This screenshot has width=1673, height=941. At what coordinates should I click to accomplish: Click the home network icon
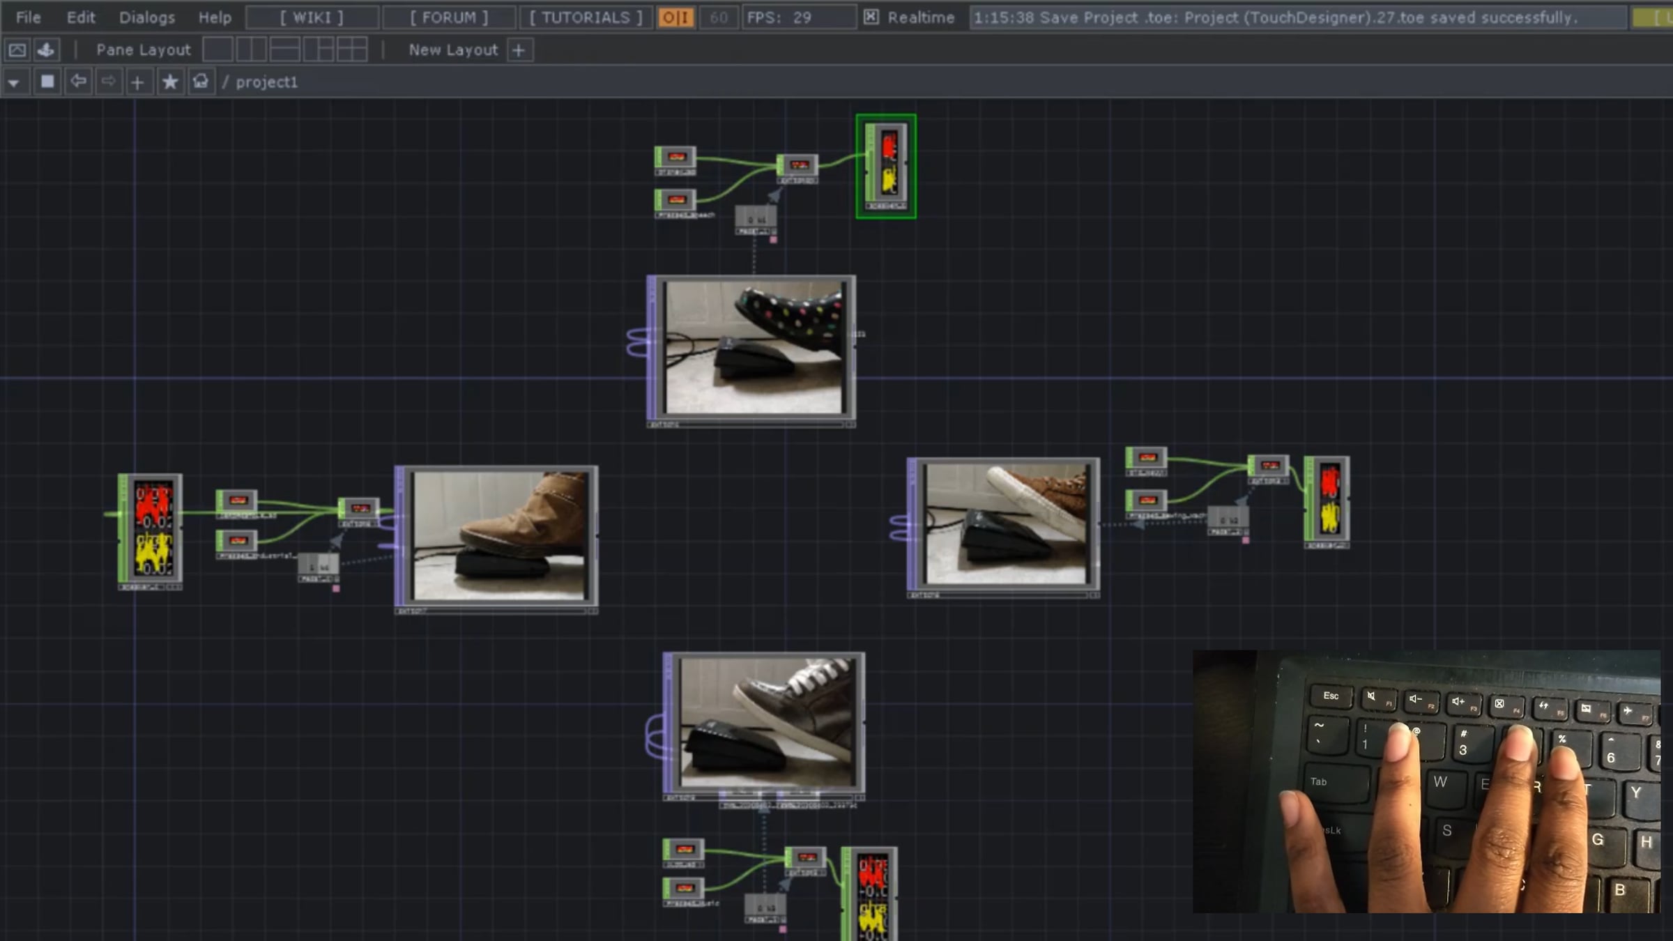click(x=201, y=82)
